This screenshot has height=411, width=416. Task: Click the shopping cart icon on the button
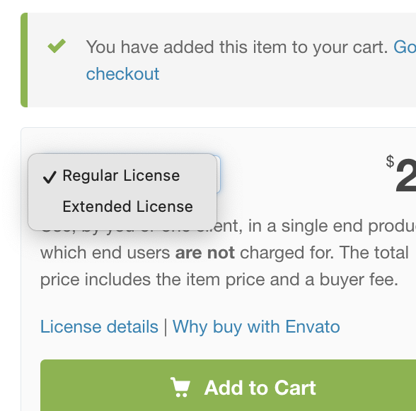coord(180,387)
